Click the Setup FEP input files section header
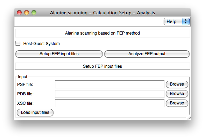Viewport: 205px width, 139px height. tap(102, 66)
